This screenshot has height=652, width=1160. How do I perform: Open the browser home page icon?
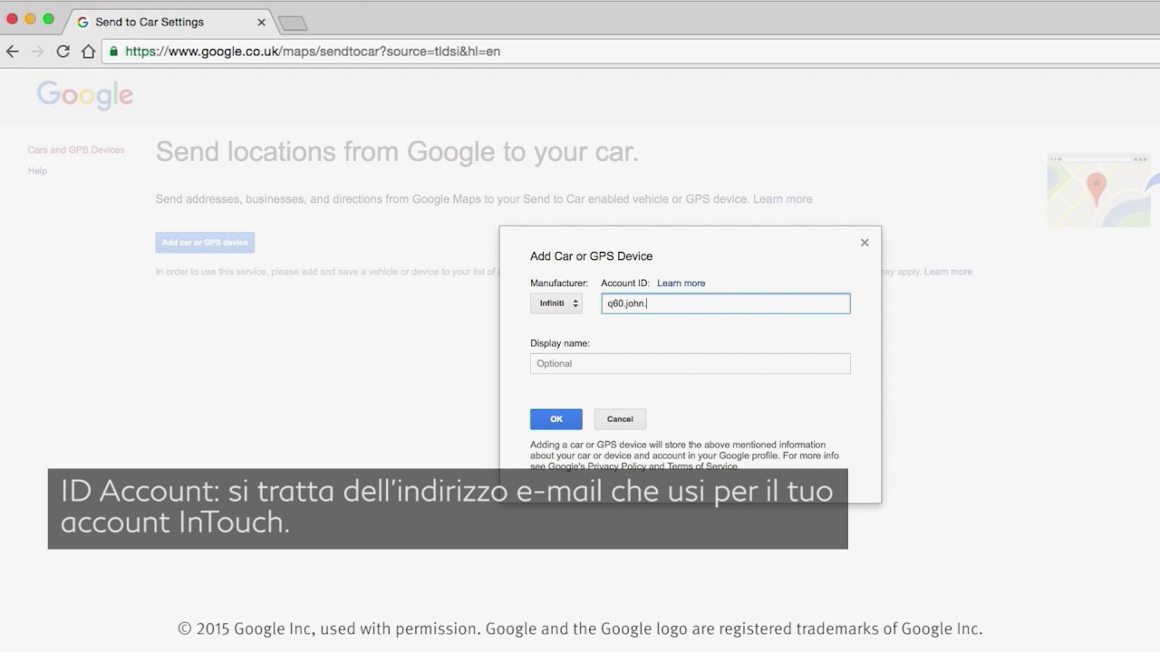[x=88, y=52]
